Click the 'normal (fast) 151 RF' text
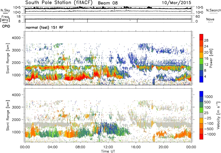This screenshot has width=221, height=153. (45, 27)
